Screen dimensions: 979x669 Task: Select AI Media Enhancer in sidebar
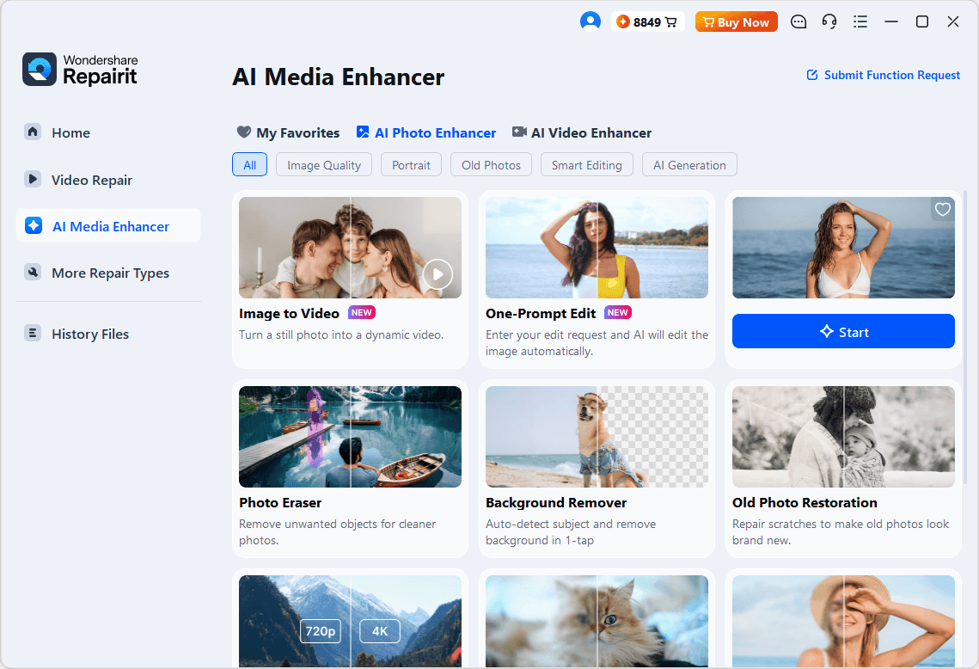tap(108, 225)
